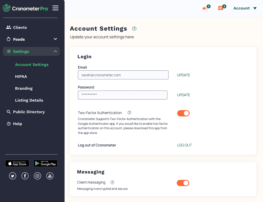Collapse the Settings section chevron
263x202 pixels.
tap(55, 51)
